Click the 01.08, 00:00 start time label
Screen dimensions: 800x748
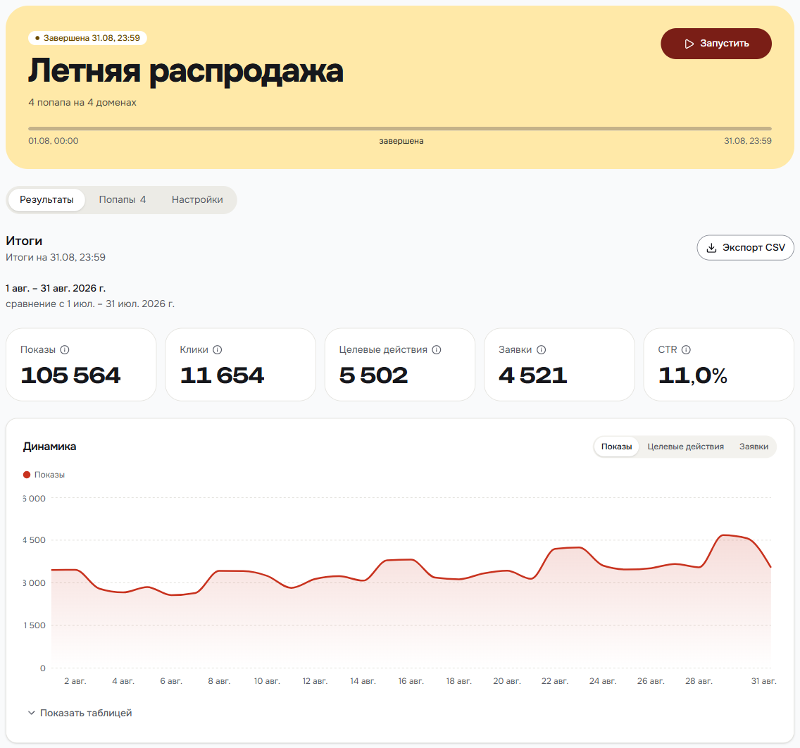pos(54,142)
